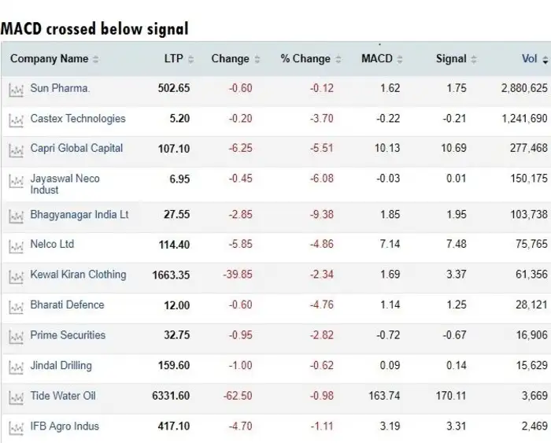Click chart icon next to Bhagyanagar India Lt

[15, 216]
